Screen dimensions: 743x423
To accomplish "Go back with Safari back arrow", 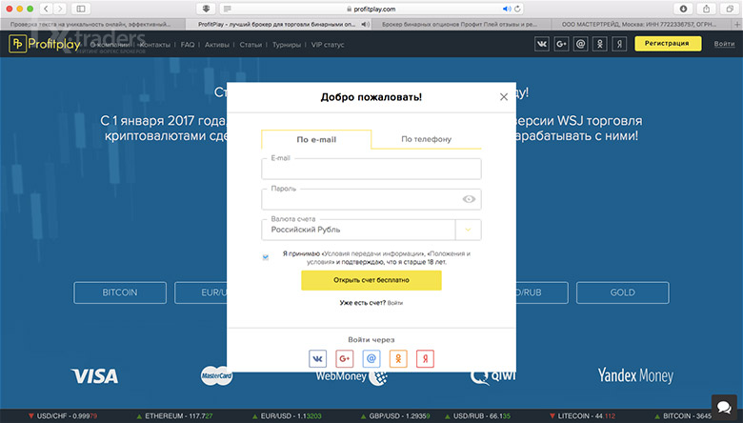I will click(46, 9).
